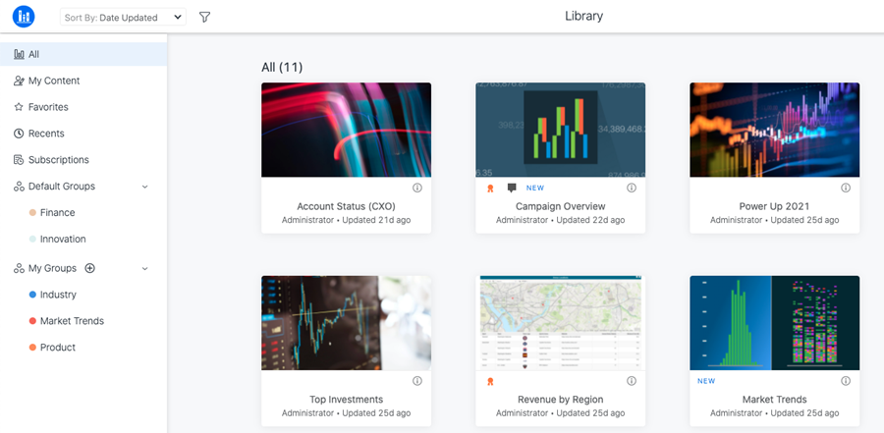Click the blue Industry group dot
Screen dimensions: 884x433
32,295
